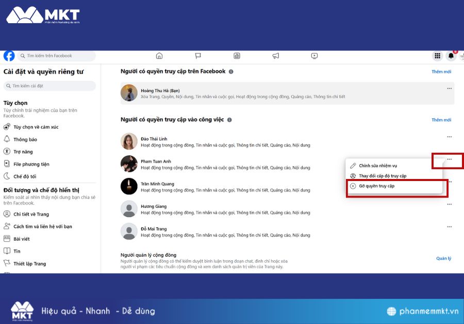Image resolution: width=464 pixels, height=324 pixels.
Task: Click the name Đỗ Mai Trang
Action: [154, 229]
